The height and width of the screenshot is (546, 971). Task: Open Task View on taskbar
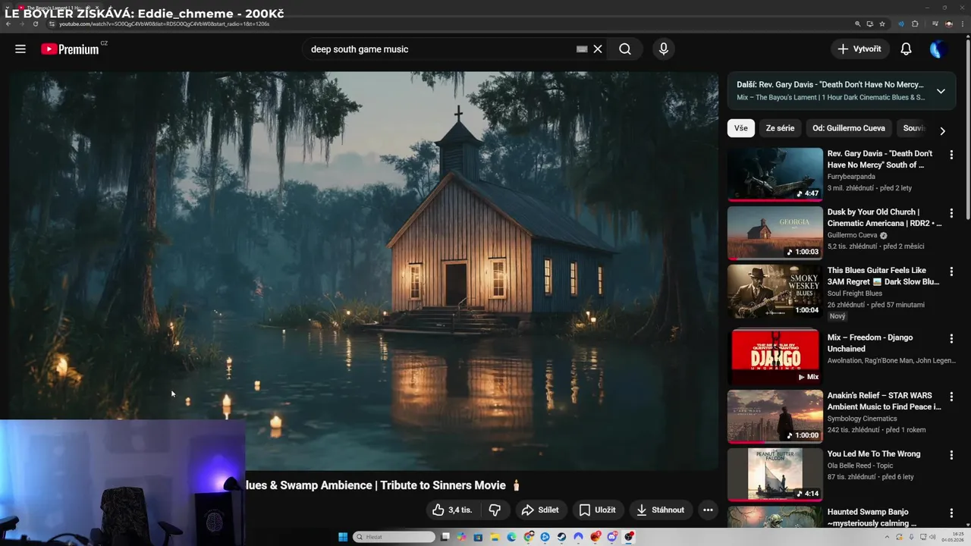(445, 537)
